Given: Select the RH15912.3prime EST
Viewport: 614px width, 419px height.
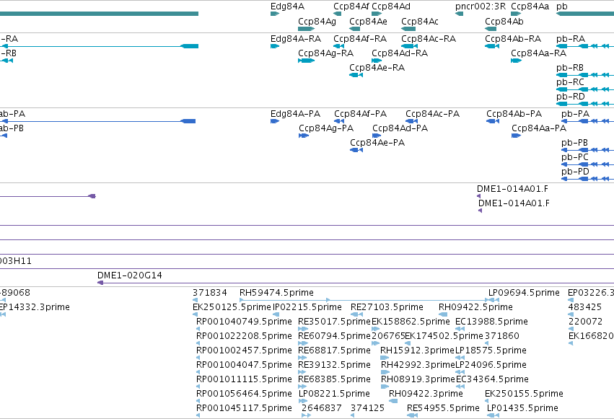Looking at the screenshot, I should click(x=385, y=358).
